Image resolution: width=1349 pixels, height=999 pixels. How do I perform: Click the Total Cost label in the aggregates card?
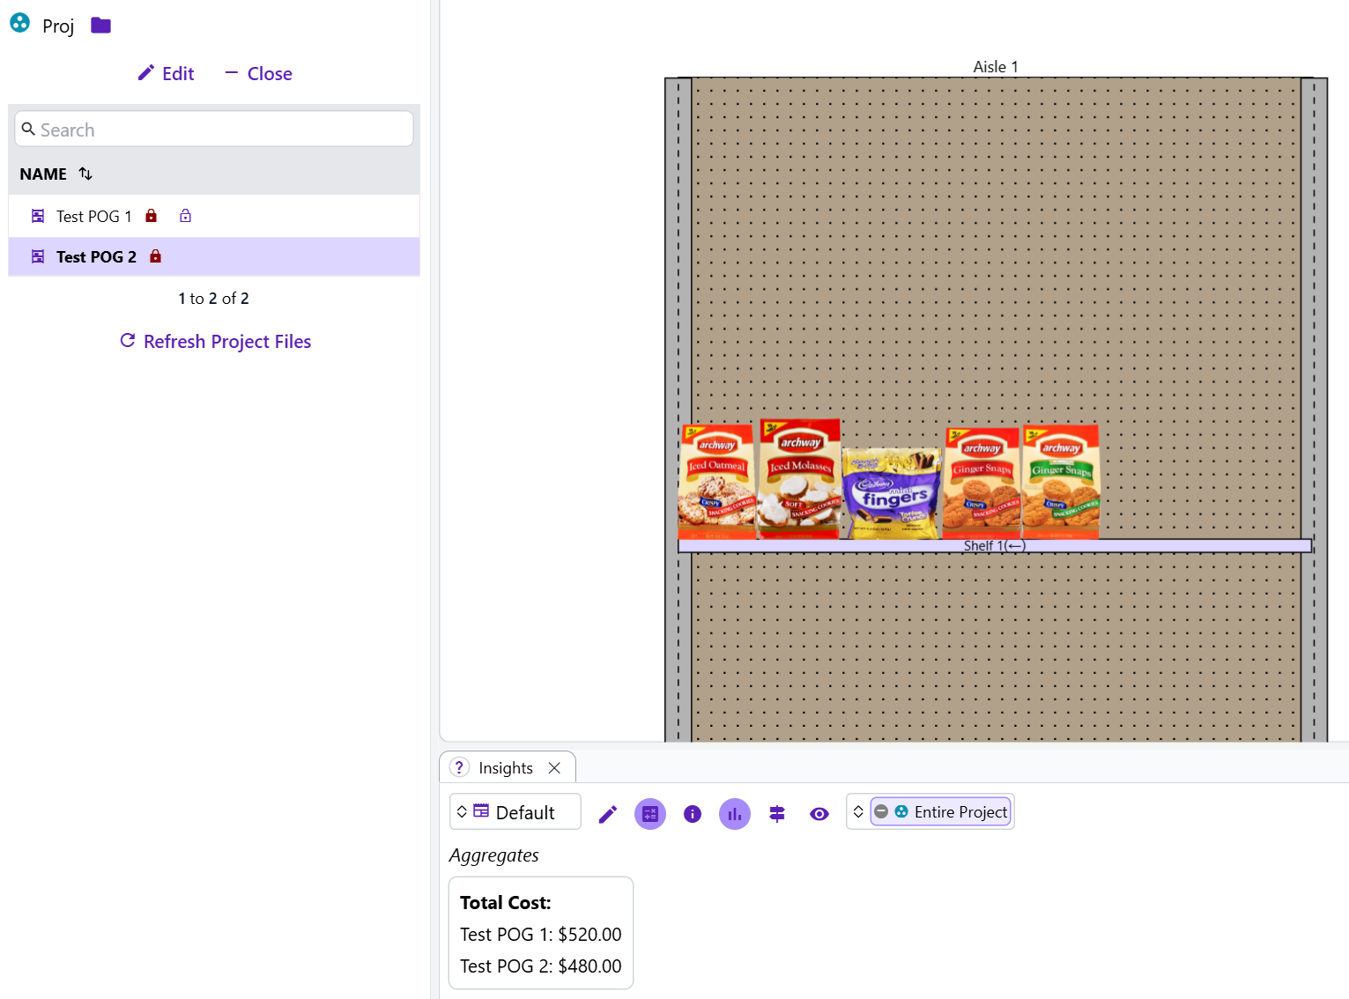pyautogui.click(x=506, y=903)
